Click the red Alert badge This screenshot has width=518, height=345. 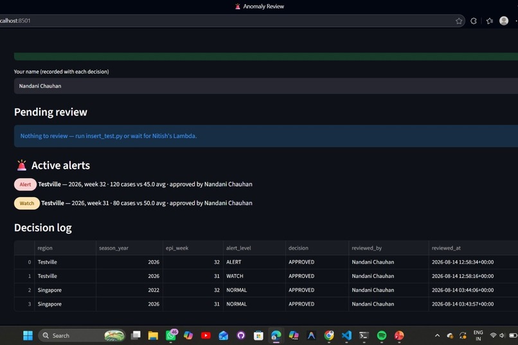[x=25, y=184]
